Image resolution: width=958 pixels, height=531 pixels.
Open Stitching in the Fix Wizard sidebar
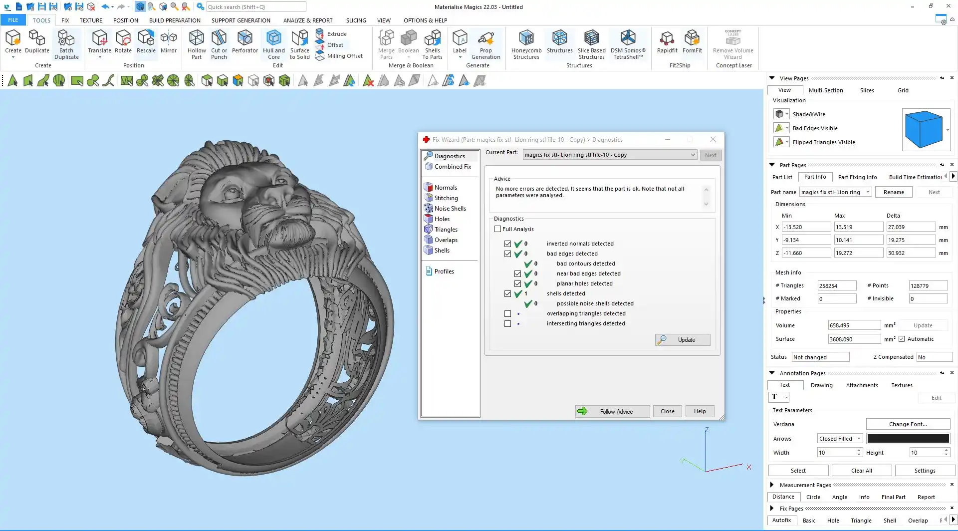coord(446,198)
